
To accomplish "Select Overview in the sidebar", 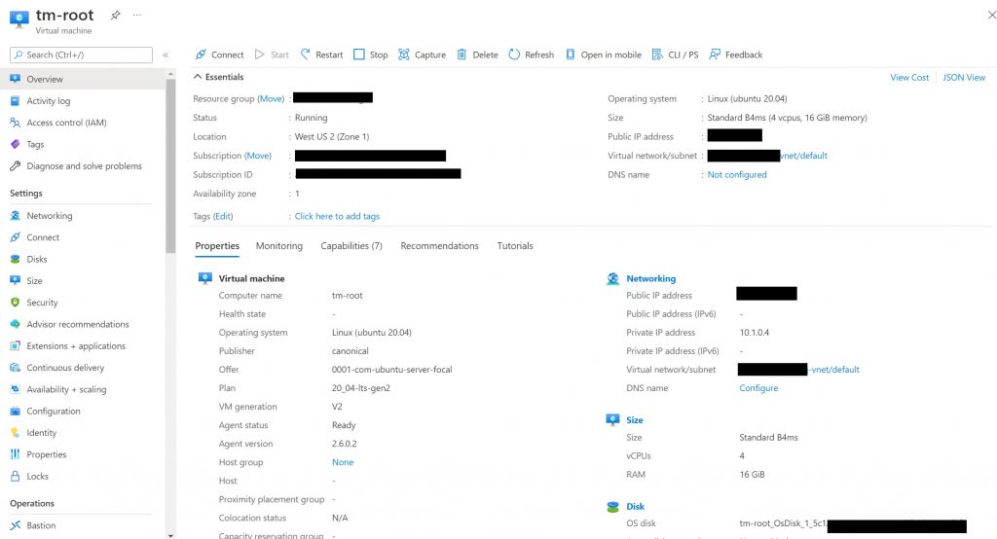I will pos(45,80).
